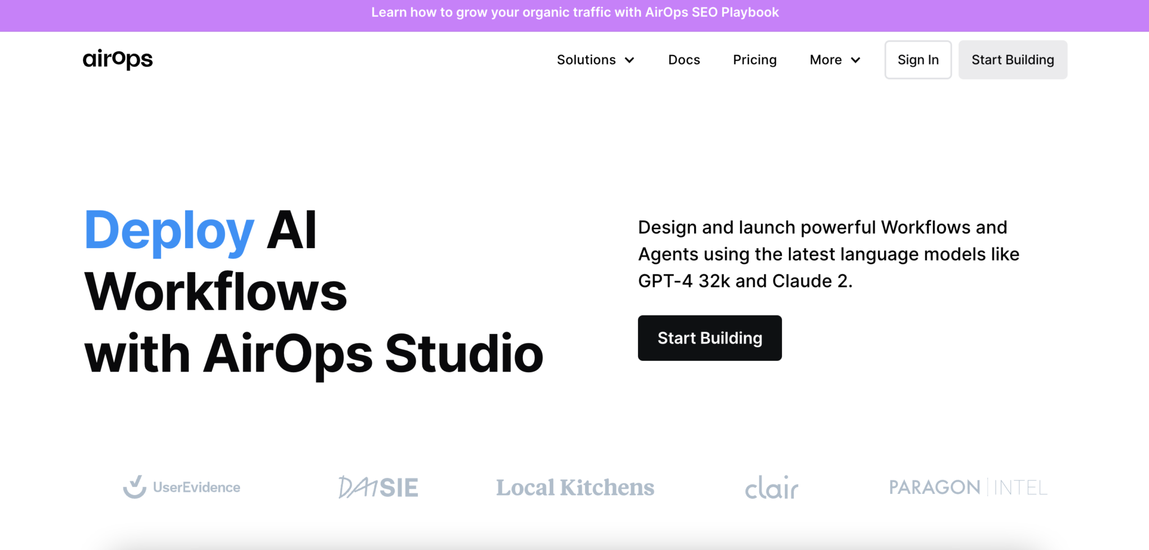The image size is (1149, 550).
Task: Click the gray Start Building header button
Action: point(1012,59)
